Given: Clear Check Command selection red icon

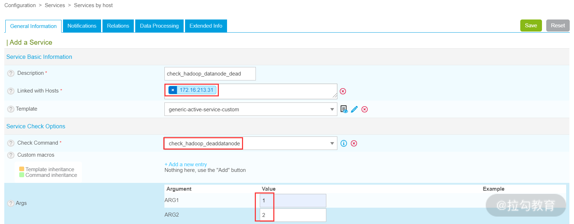Looking at the screenshot, I should click(354, 143).
